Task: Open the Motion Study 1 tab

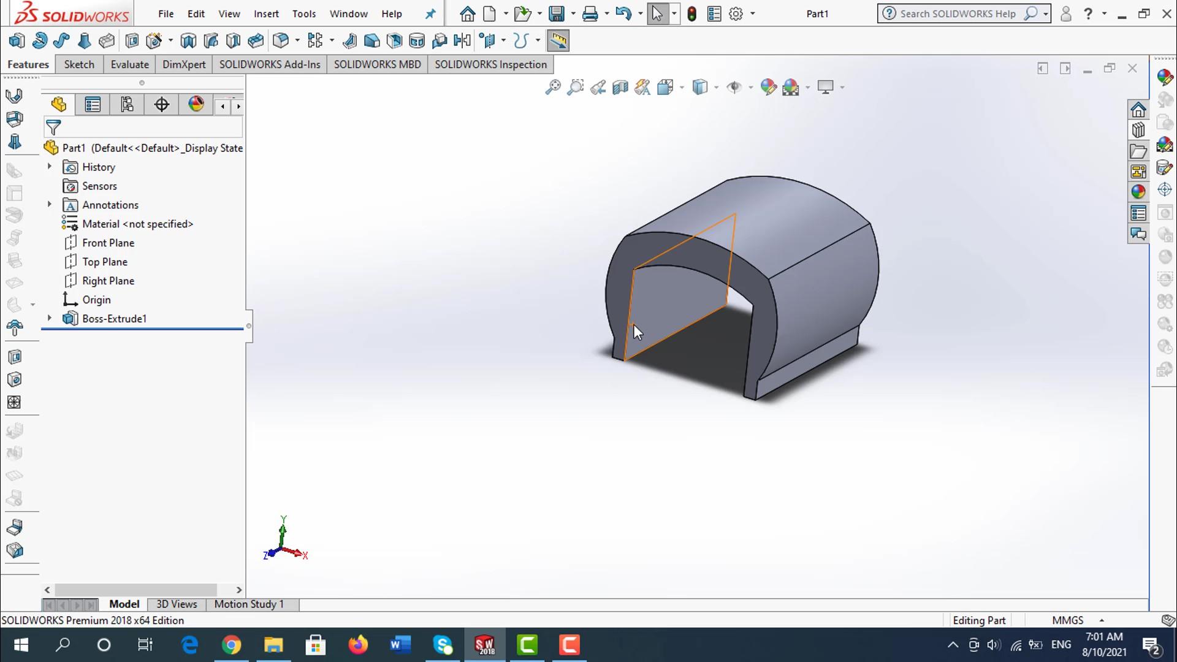Action: pos(249,604)
